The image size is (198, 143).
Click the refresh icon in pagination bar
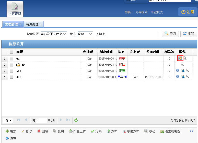coord(76,120)
